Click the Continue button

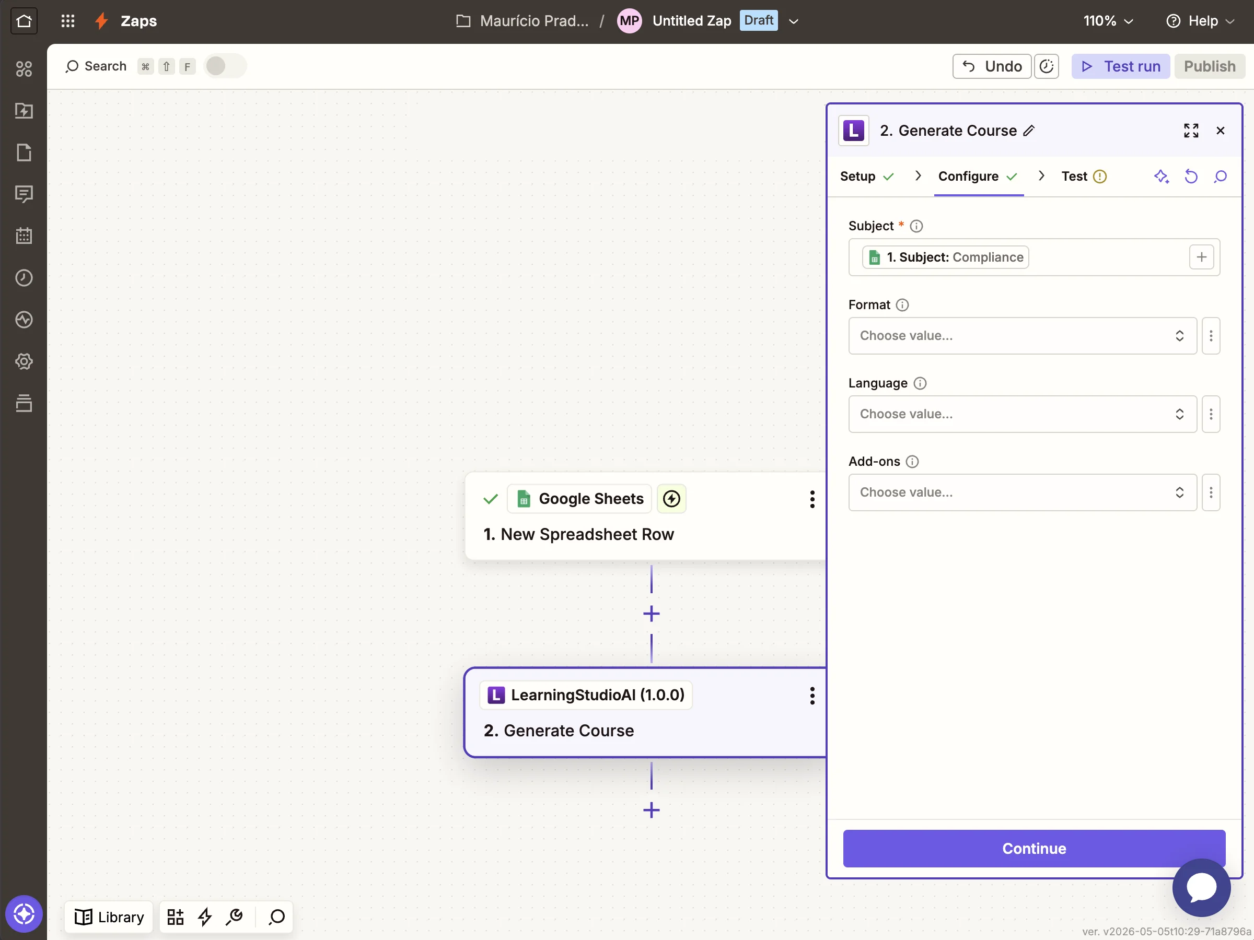pos(1034,849)
